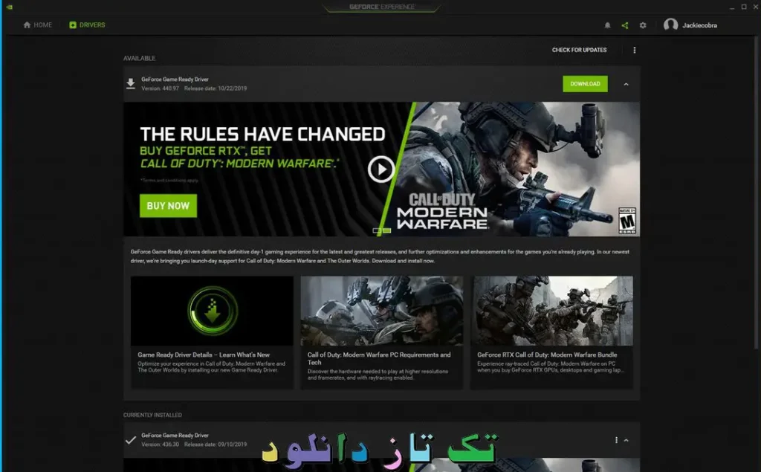Open three-dot menu for installed driver 436.30

pyautogui.click(x=616, y=440)
